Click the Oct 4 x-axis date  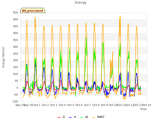(x=62, y=105)
